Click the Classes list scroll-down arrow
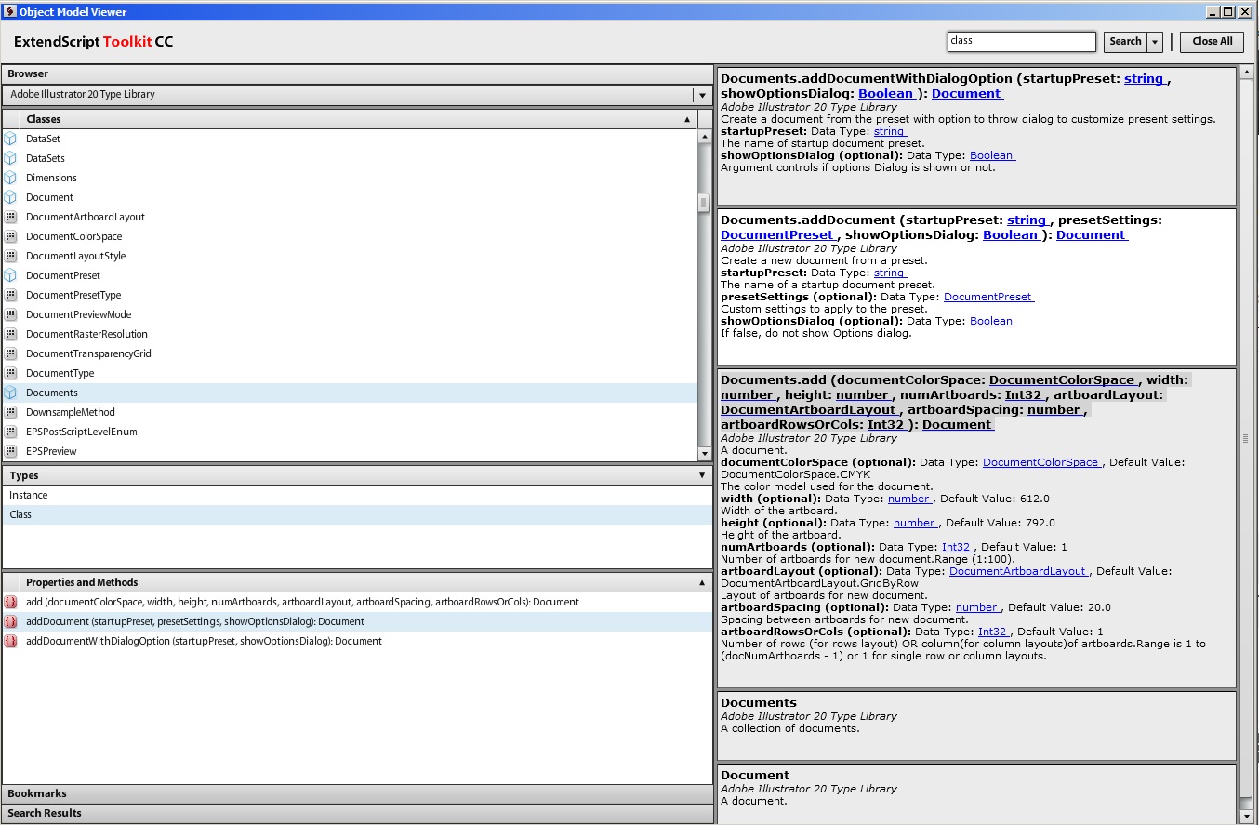 [x=704, y=454]
